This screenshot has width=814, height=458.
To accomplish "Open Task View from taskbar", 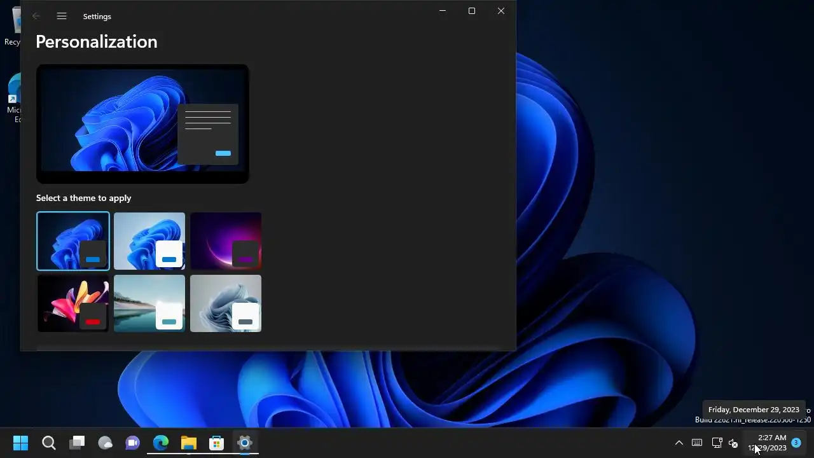I will tap(77, 443).
